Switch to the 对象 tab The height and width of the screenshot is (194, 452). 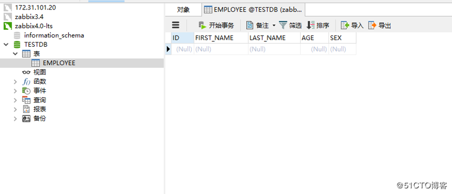pyautogui.click(x=183, y=10)
